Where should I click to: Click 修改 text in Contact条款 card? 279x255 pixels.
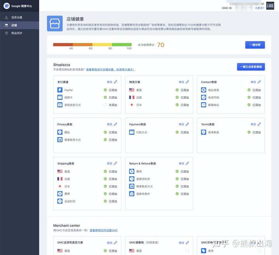253,82
